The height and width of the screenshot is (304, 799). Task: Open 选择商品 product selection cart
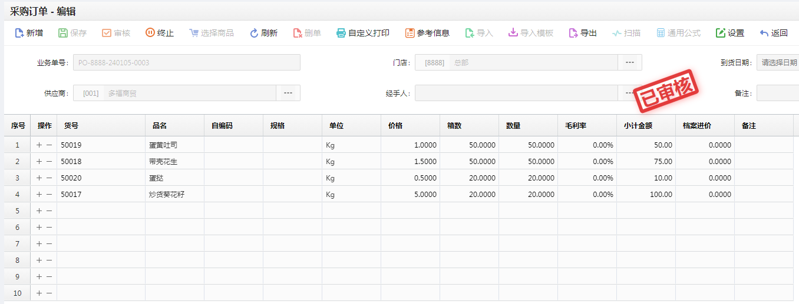click(x=212, y=33)
